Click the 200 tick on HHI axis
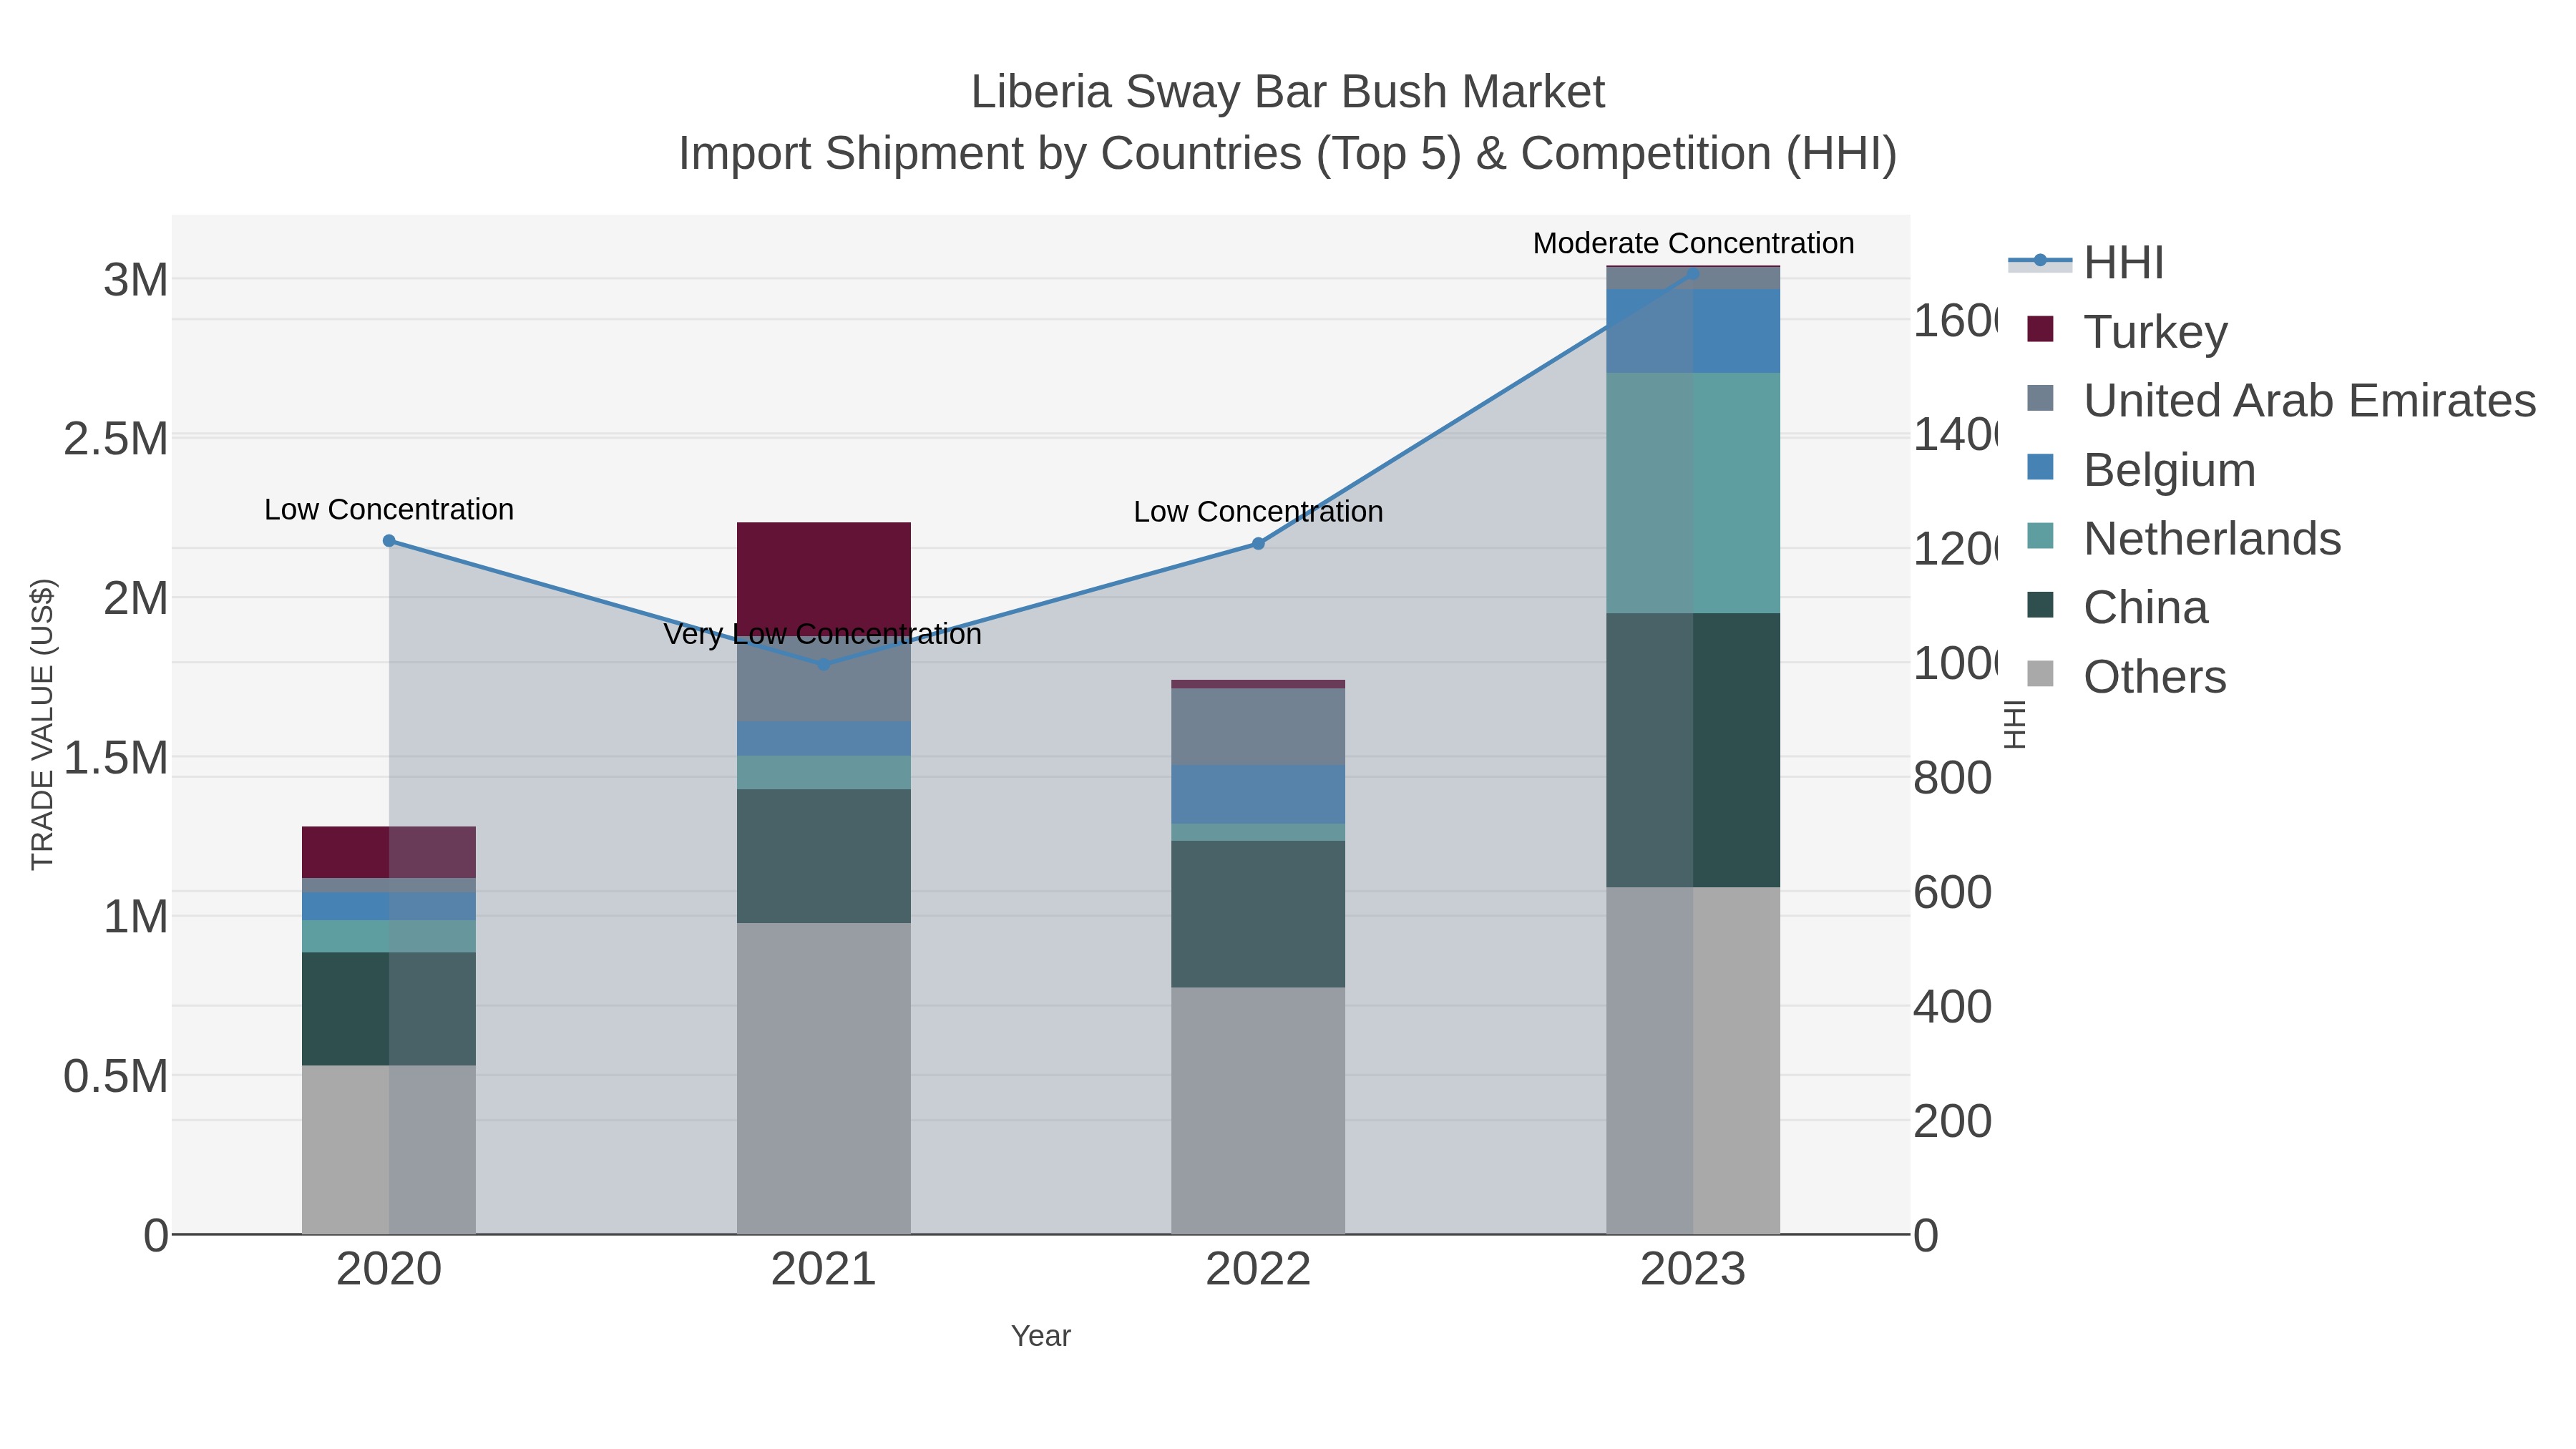The image size is (2576, 1449). (1953, 1122)
